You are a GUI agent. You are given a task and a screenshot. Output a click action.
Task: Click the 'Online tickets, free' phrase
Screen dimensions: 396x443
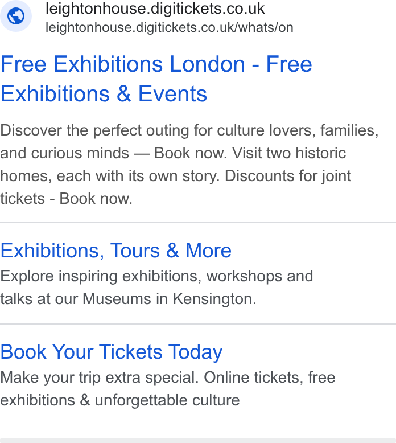tap(270, 378)
